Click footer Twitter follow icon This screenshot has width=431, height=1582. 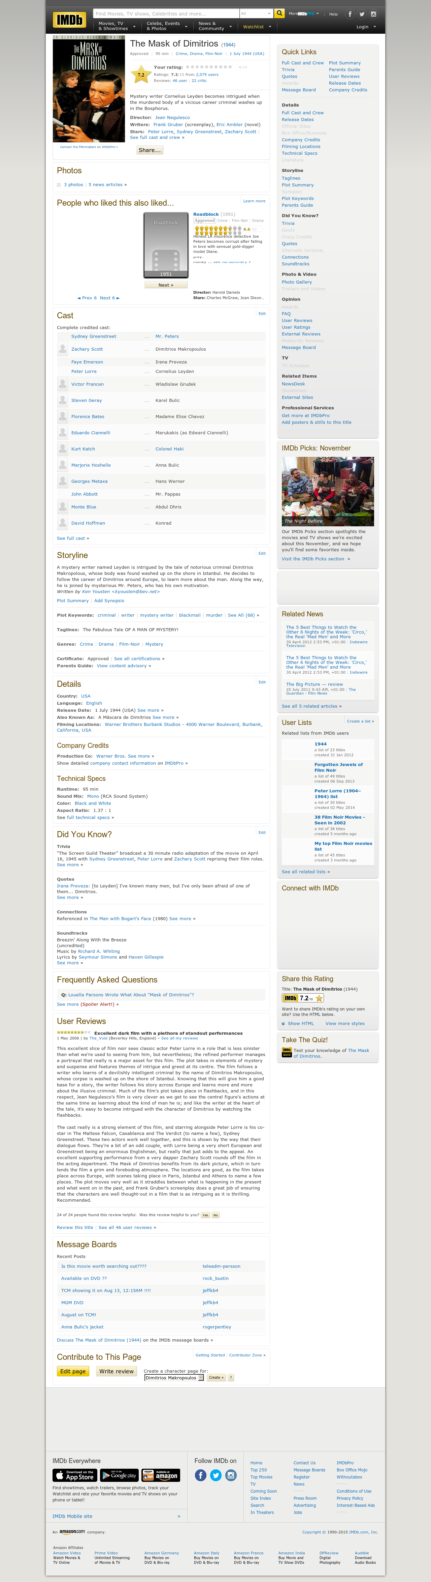216,1475
